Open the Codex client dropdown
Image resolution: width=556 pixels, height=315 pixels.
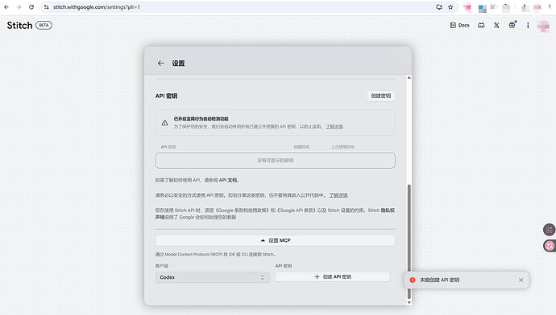(213, 277)
